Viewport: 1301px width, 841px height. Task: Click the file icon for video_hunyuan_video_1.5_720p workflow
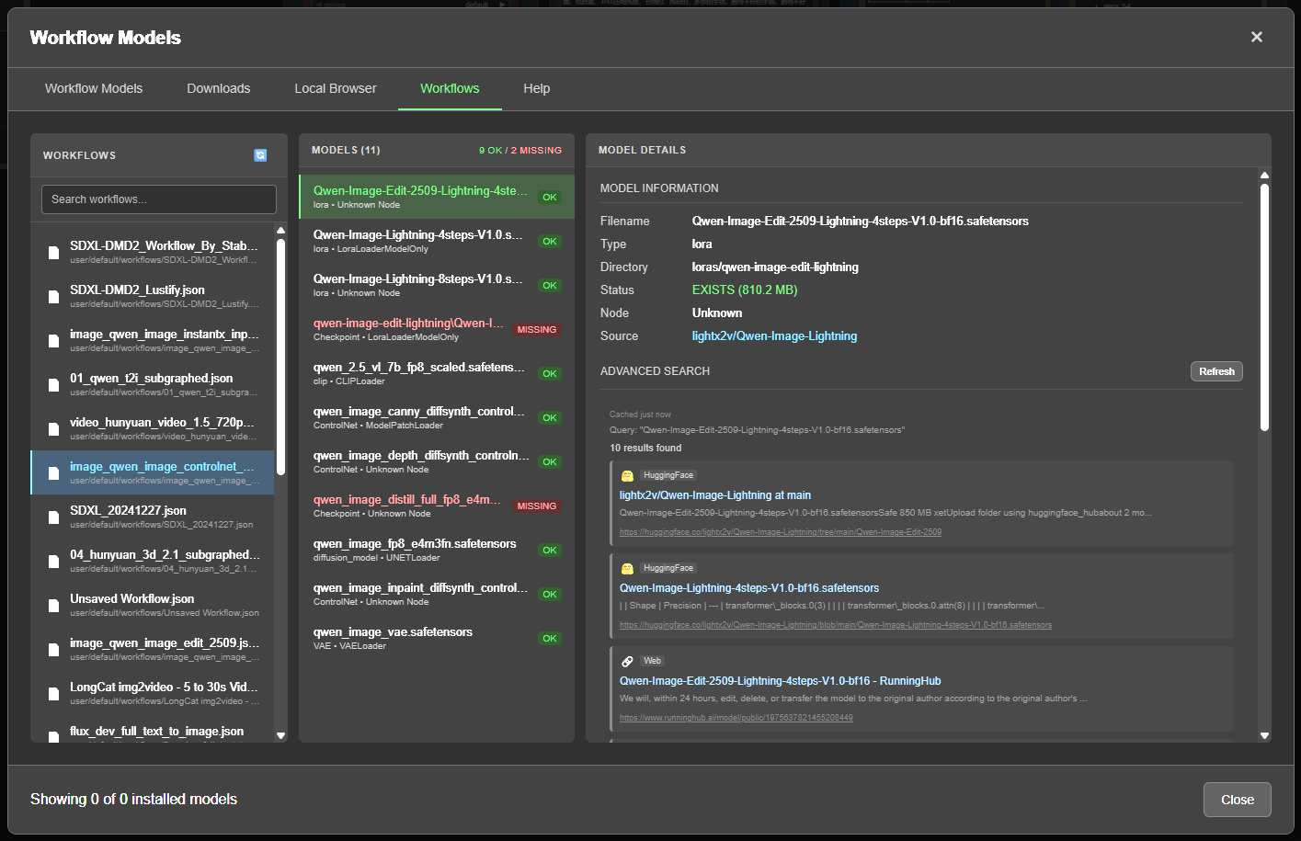coord(53,429)
